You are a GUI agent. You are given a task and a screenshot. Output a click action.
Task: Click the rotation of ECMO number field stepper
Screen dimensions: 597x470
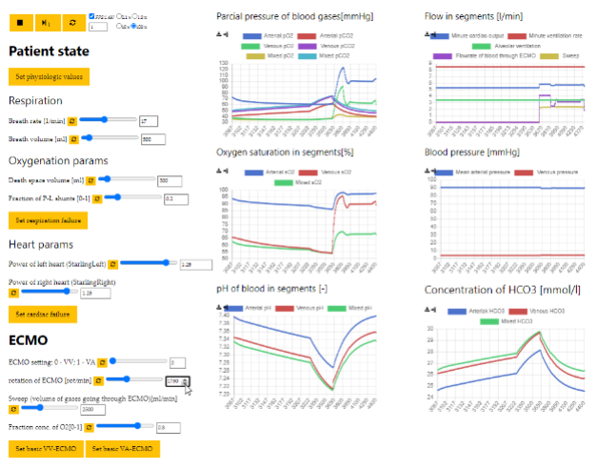click(186, 380)
